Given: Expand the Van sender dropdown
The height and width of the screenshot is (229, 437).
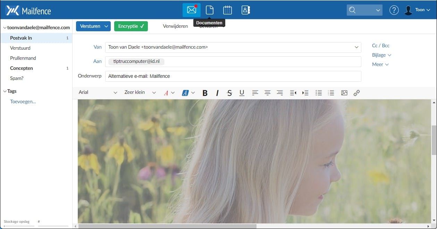Looking at the screenshot, I should pos(356,47).
